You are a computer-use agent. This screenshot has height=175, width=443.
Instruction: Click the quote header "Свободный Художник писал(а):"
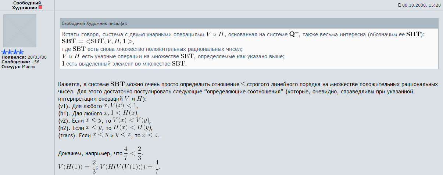tap(94, 23)
